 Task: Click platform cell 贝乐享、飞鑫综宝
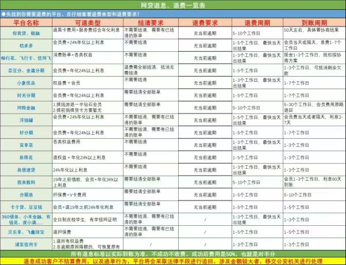tap(26, 232)
